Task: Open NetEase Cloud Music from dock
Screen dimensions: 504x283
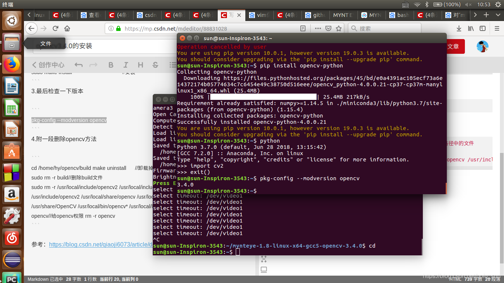Action: tap(12, 238)
